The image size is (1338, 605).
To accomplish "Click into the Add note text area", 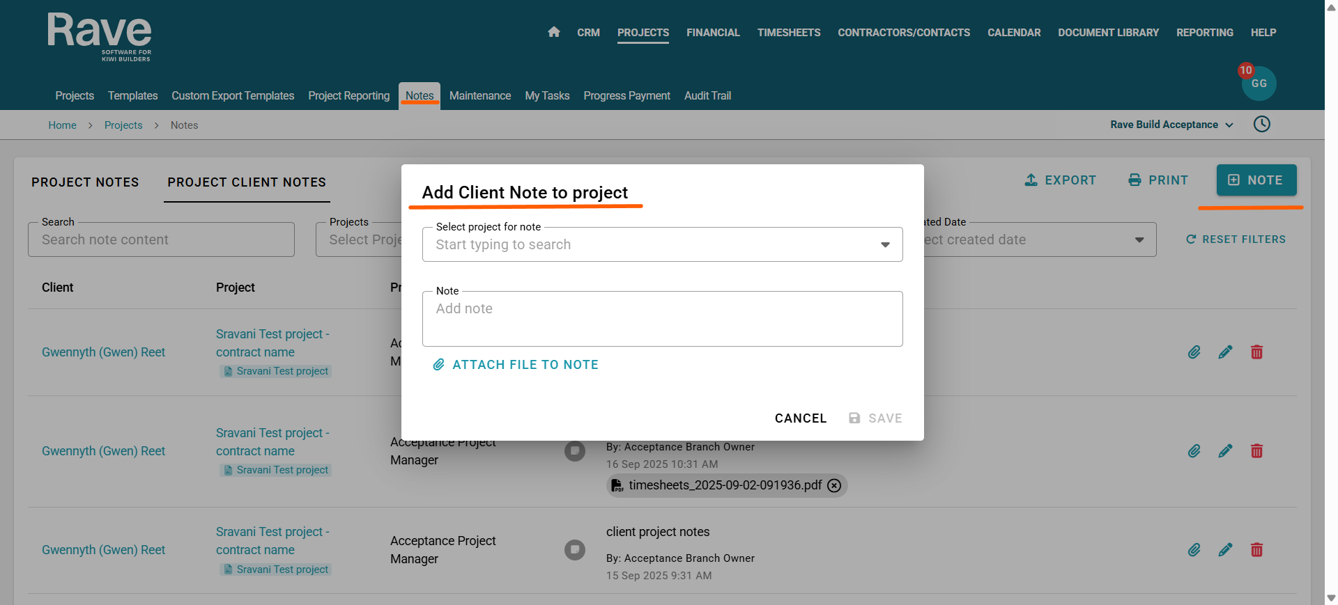I will tap(663, 319).
